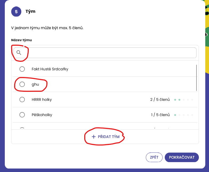Image resolution: width=209 pixels, height=172 pixels.
Task: Click the 1 / 5 členů member count
Action: coord(160,115)
